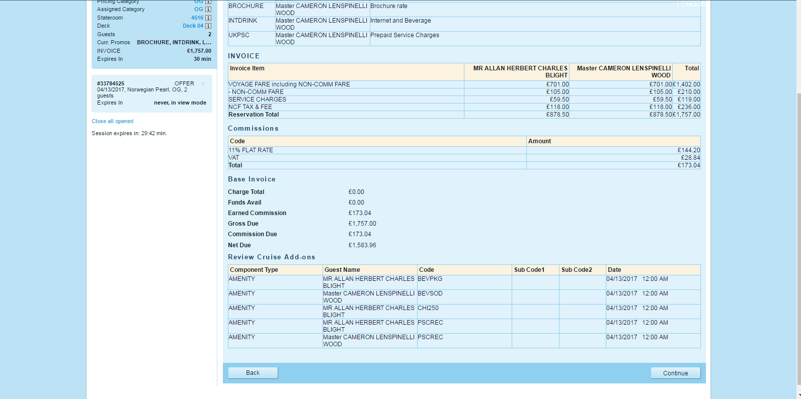Click the Pricing Category info icon
The width and height of the screenshot is (801, 399).
point(208,2)
